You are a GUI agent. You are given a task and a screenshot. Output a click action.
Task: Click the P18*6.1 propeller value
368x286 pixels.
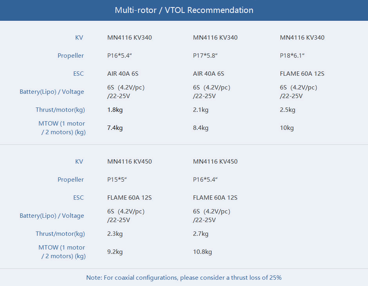[292, 55]
